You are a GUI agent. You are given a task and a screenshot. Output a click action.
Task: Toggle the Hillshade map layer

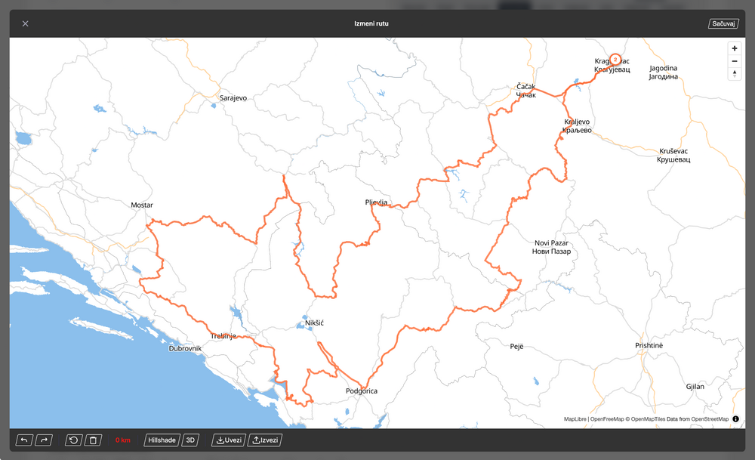point(162,440)
